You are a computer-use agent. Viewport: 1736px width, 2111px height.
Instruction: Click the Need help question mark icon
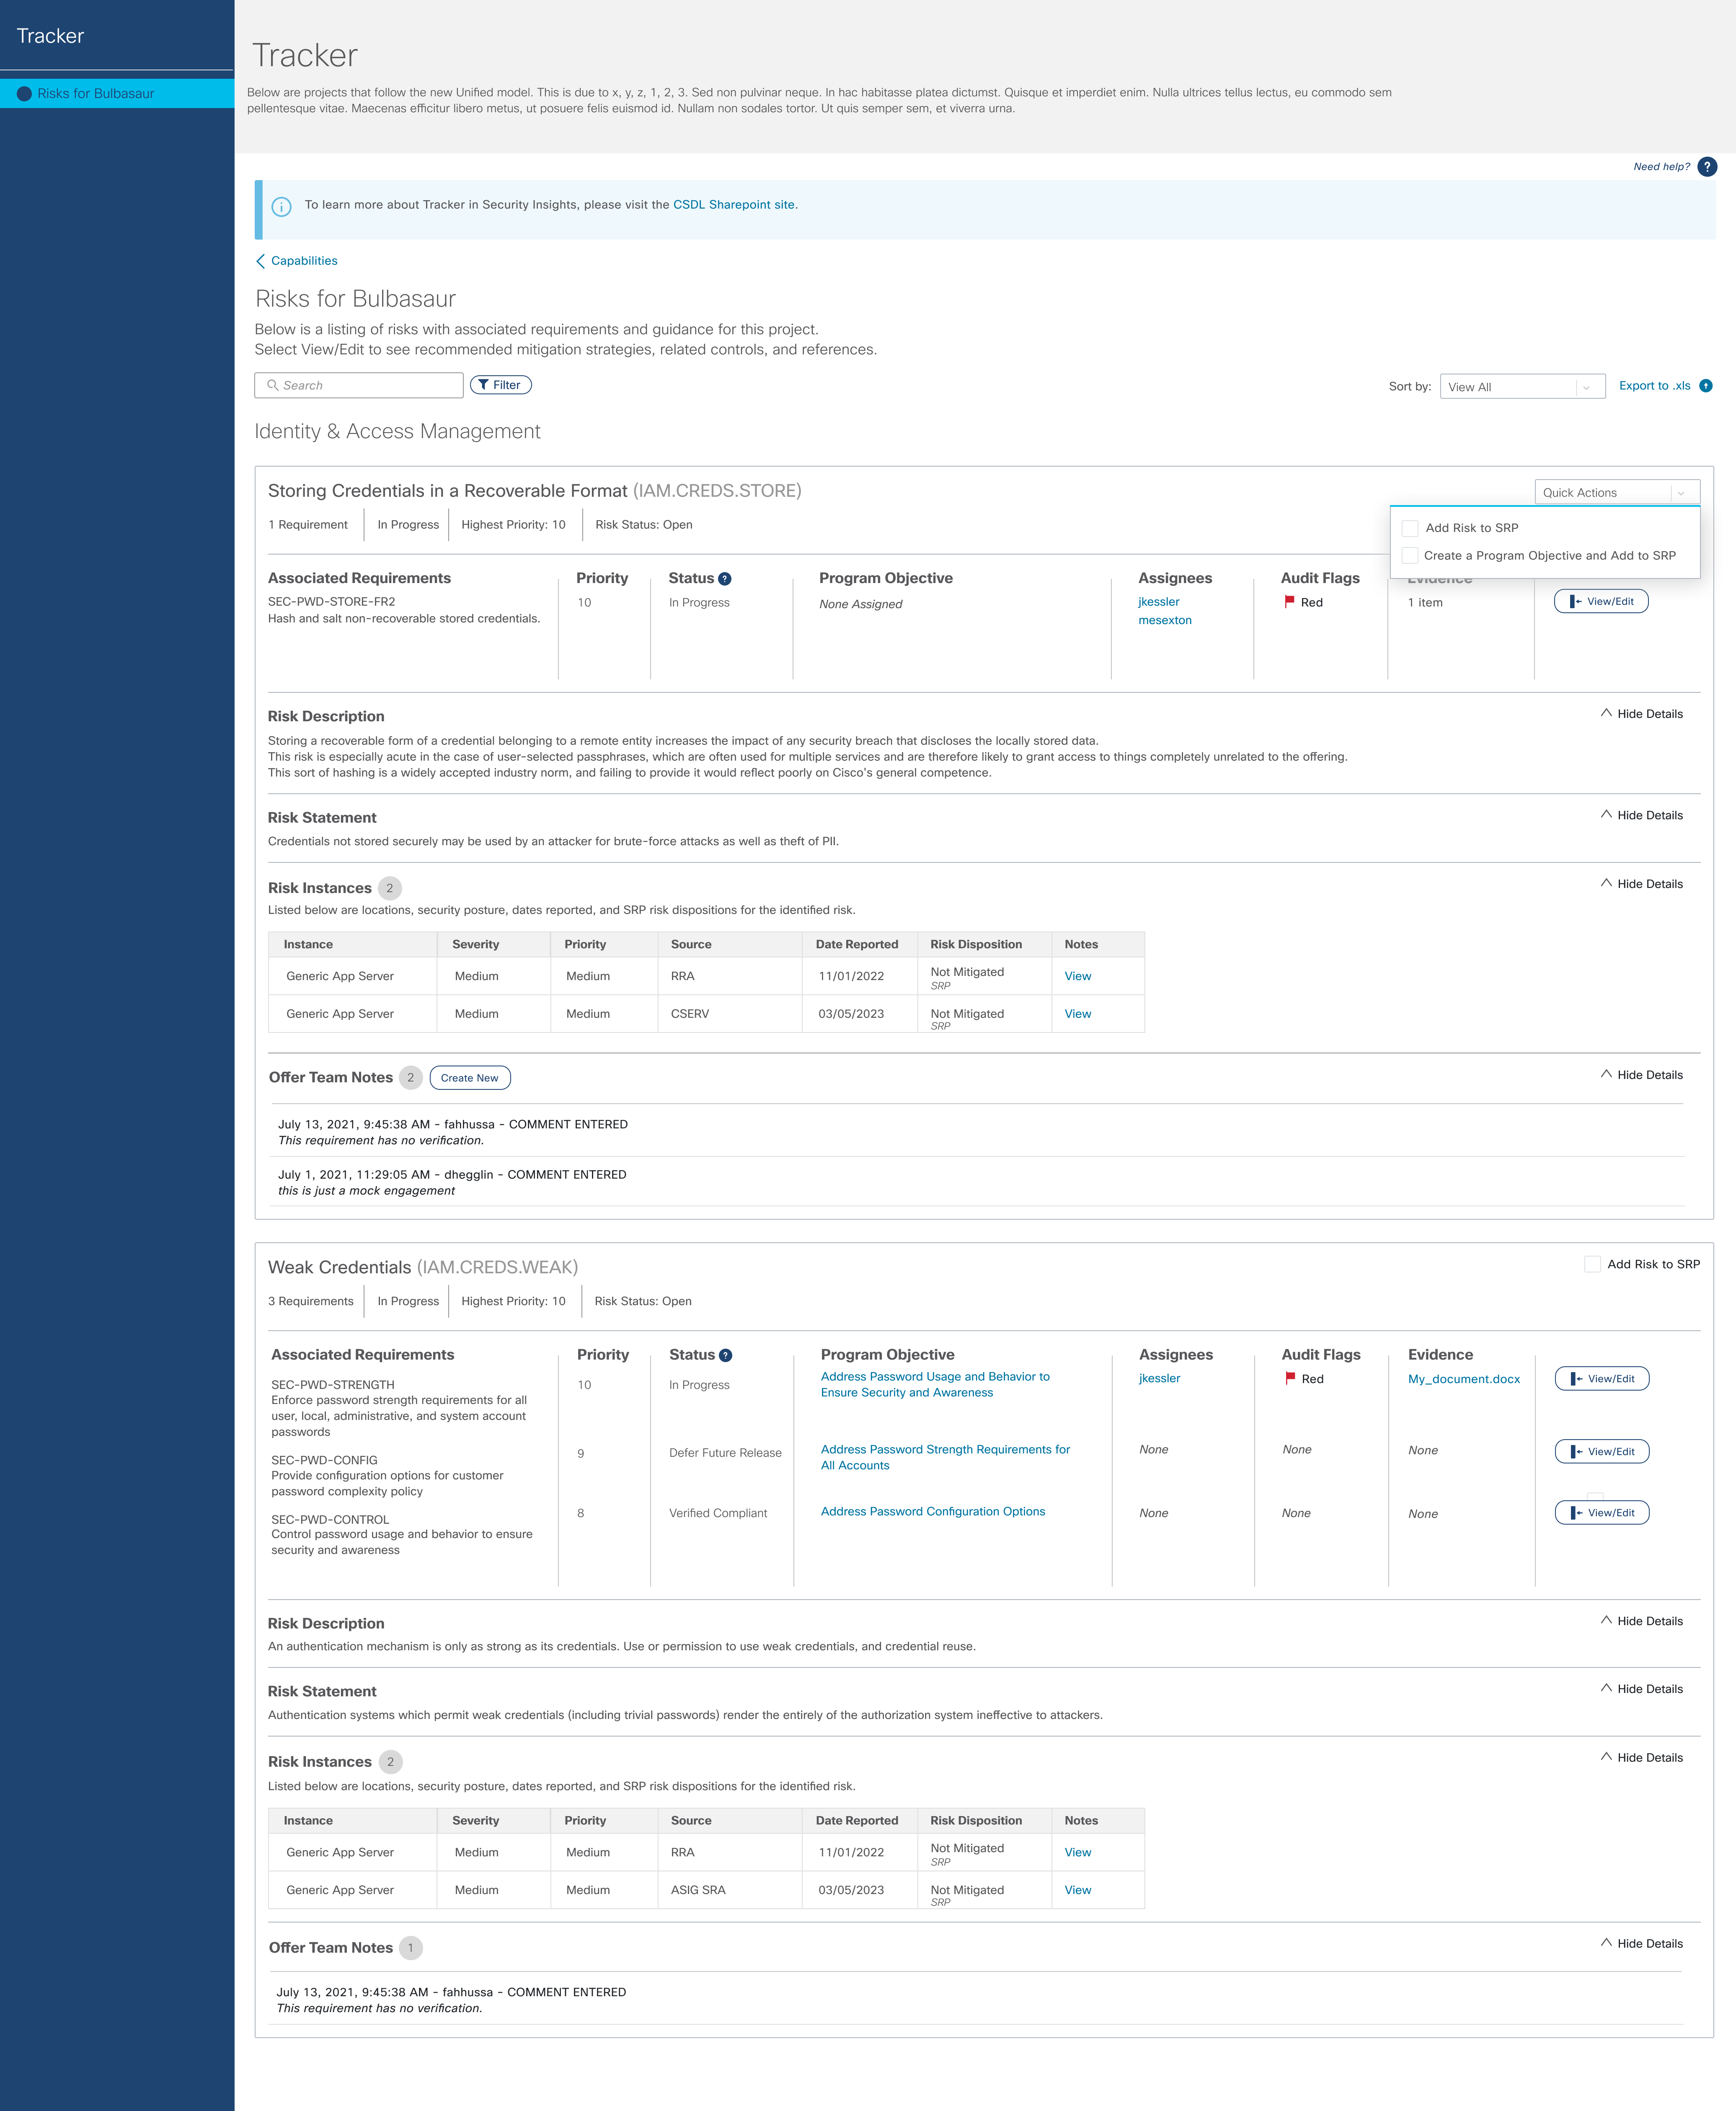pyautogui.click(x=1707, y=167)
